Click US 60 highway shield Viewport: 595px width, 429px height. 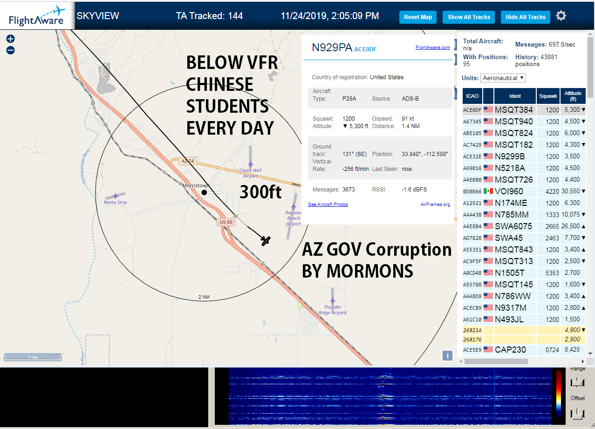point(226,222)
